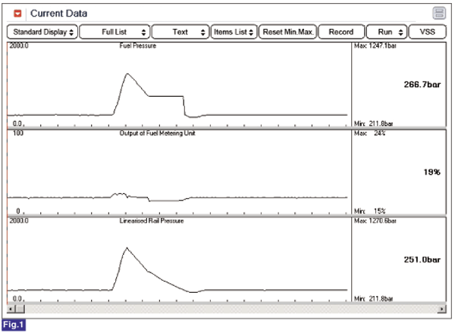Click the panel layout icon at top right

click(x=439, y=14)
